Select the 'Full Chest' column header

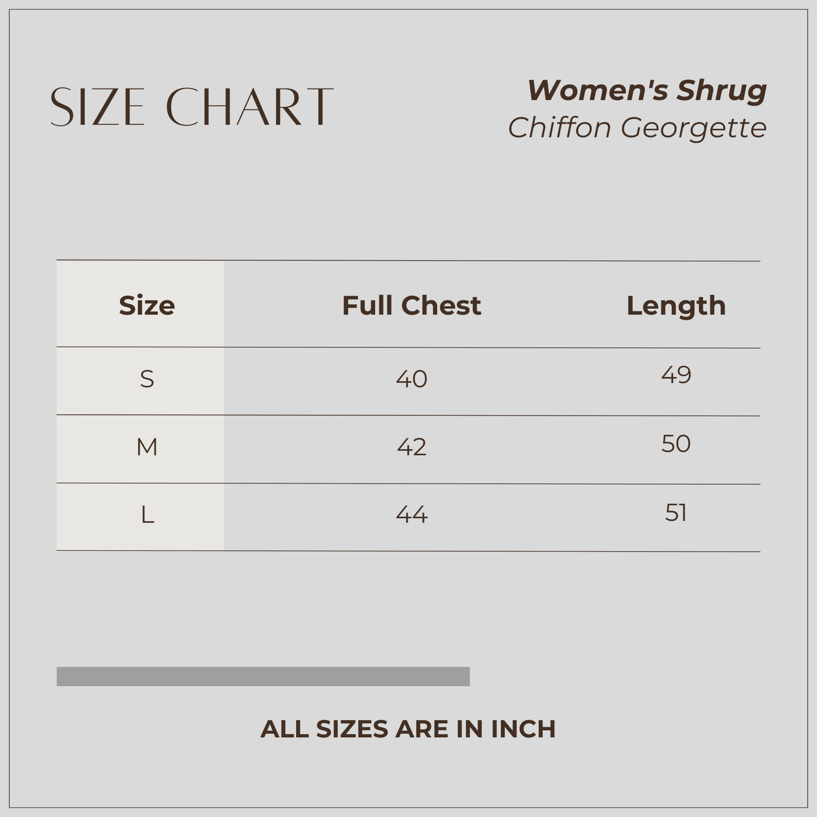coord(412,305)
